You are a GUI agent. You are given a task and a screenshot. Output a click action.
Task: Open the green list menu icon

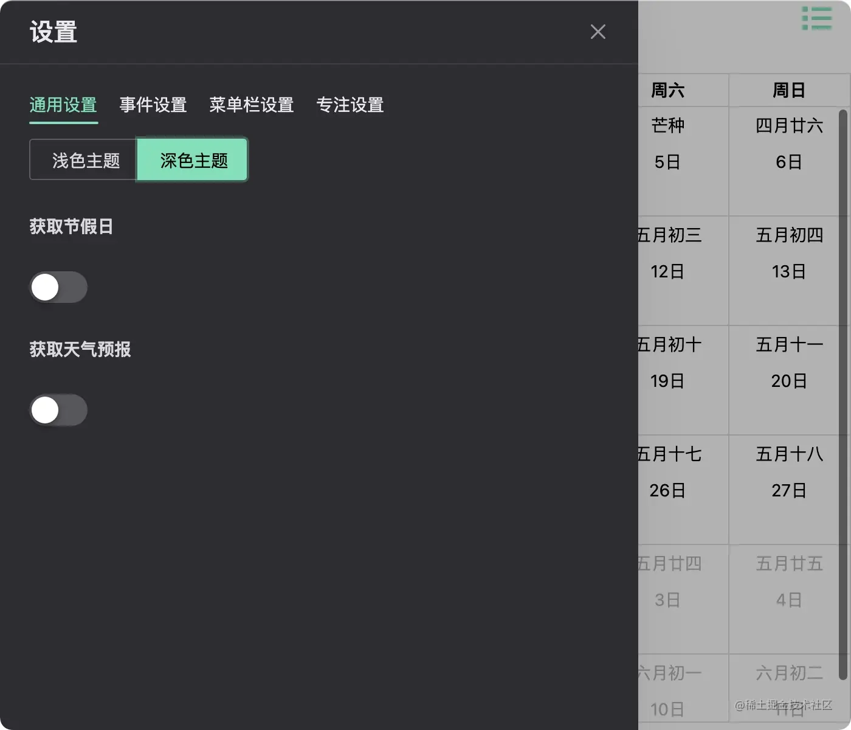pyautogui.click(x=816, y=18)
